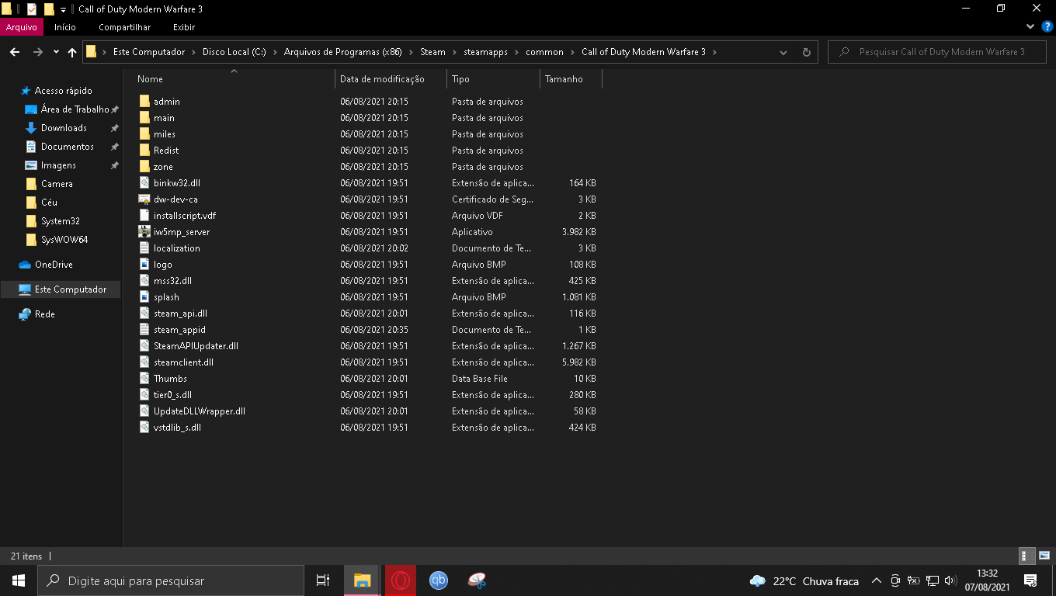Open Área de Trabalho in sidebar
1056x596 pixels.
click(75, 109)
